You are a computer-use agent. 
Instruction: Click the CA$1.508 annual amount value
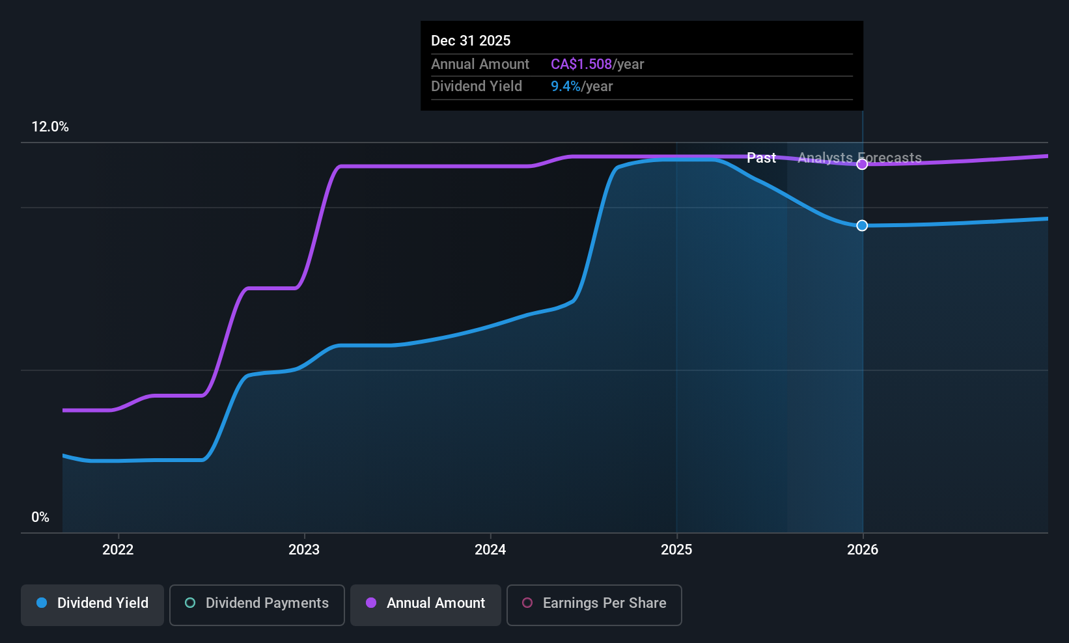(581, 64)
